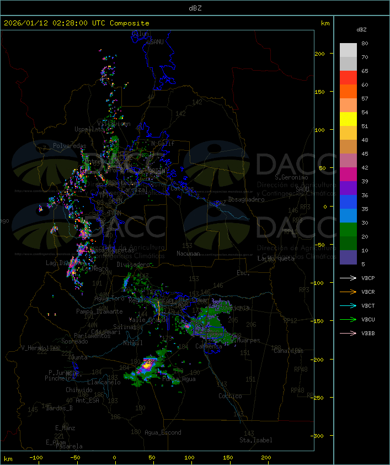Click the orange VBCR arrow icon
This screenshot has height=465, width=390.
348,292
